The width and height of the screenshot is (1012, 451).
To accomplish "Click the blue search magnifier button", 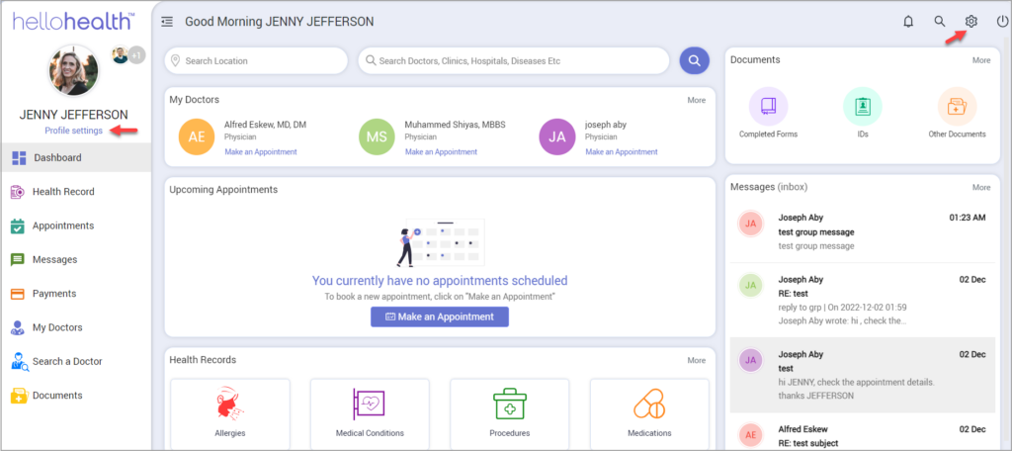I will pyautogui.click(x=694, y=60).
